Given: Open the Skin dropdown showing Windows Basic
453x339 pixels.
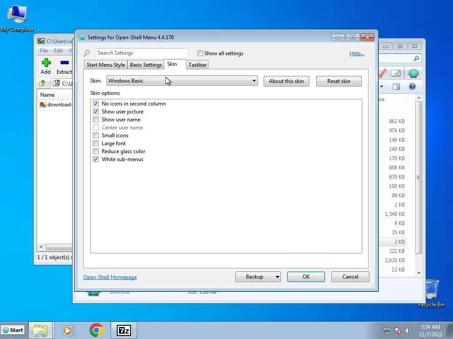Looking at the screenshot, I should [182, 81].
